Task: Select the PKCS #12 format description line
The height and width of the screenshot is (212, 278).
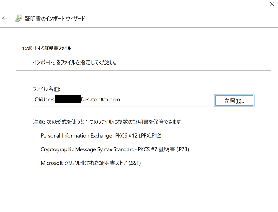Action: pyautogui.click(x=101, y=136)
